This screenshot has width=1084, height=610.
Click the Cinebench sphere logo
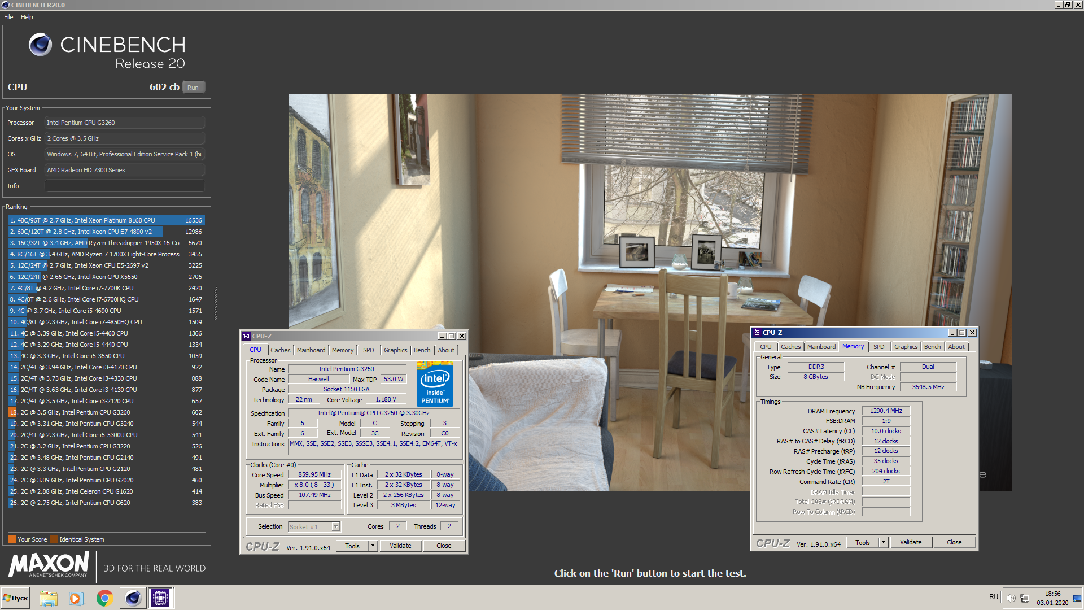point(41,45)
